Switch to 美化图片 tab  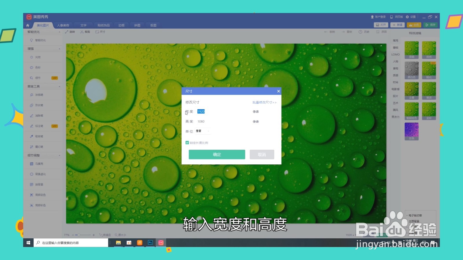point(43,25)
